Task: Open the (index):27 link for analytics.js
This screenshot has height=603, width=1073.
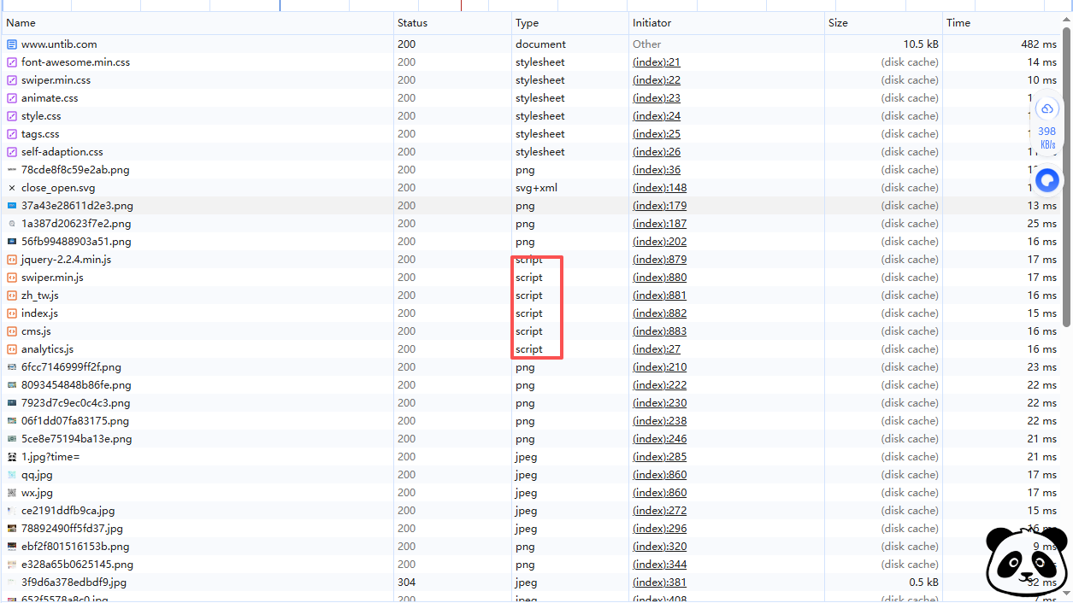Action: [x=657, y=349]
